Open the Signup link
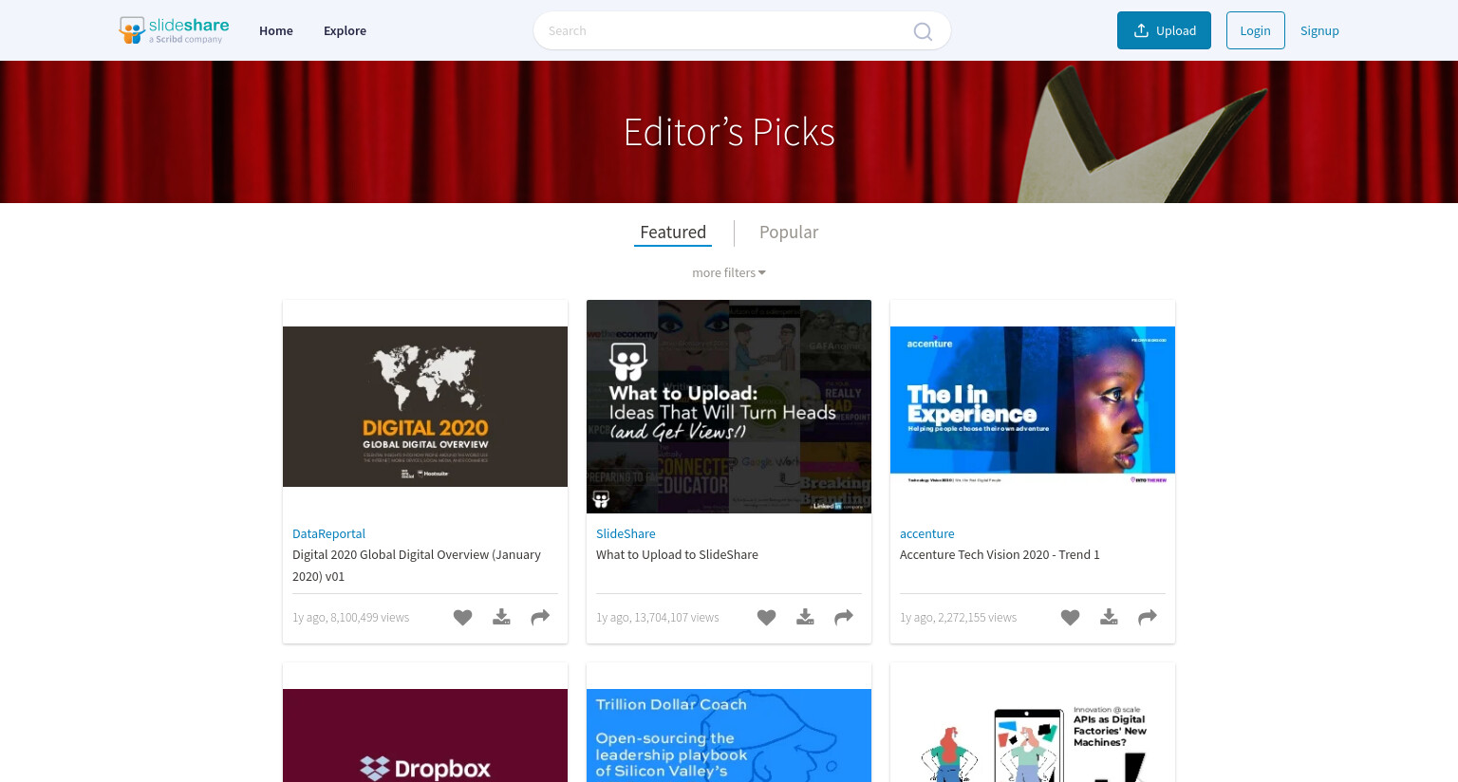 [x=1319, y=30]
